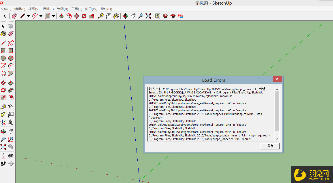Expand the rectangle shape dropdown arrow
The width and height of the screenshot is (333, 183).
coord(53,16)
